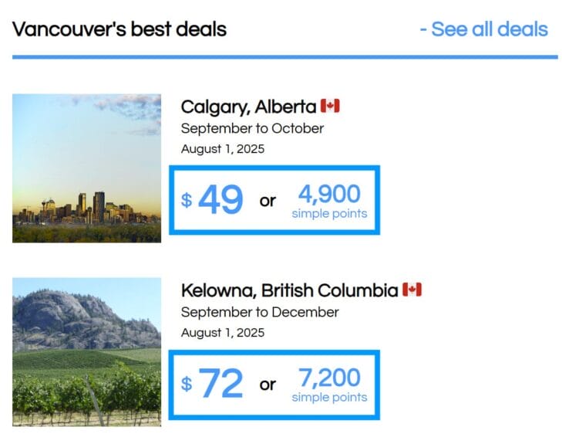
Task: Choose the 7,200 simple points option
Action: point(329,385)
